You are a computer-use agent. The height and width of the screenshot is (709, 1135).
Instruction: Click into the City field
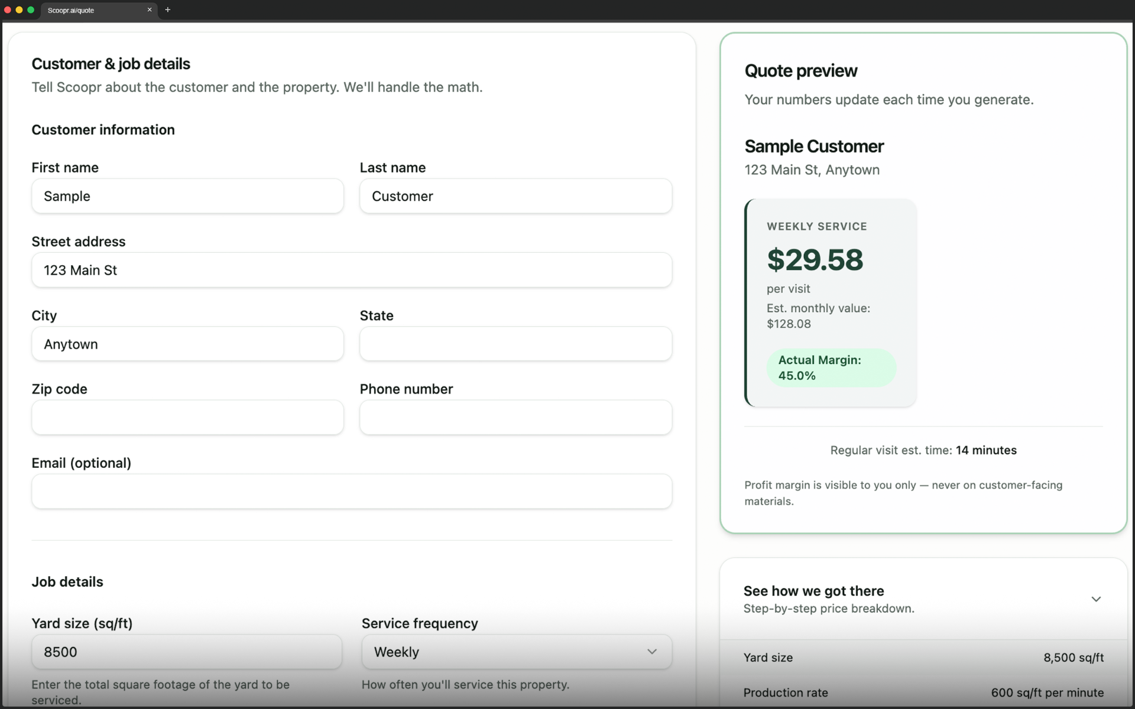click(187, 344)
